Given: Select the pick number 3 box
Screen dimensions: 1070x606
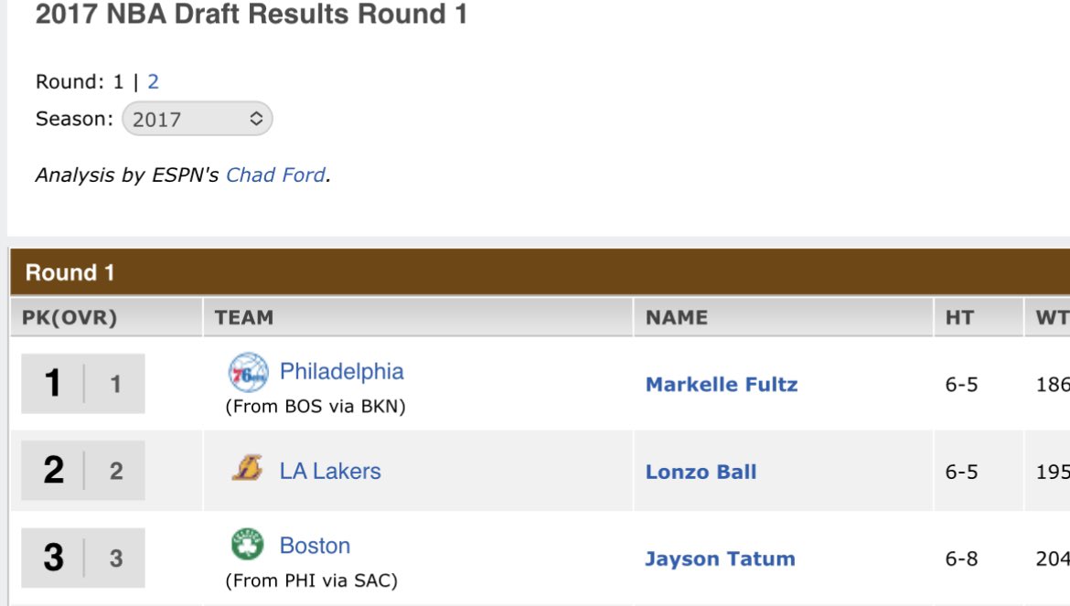Looking at the screenshot, I should click(x=83, y=558).
